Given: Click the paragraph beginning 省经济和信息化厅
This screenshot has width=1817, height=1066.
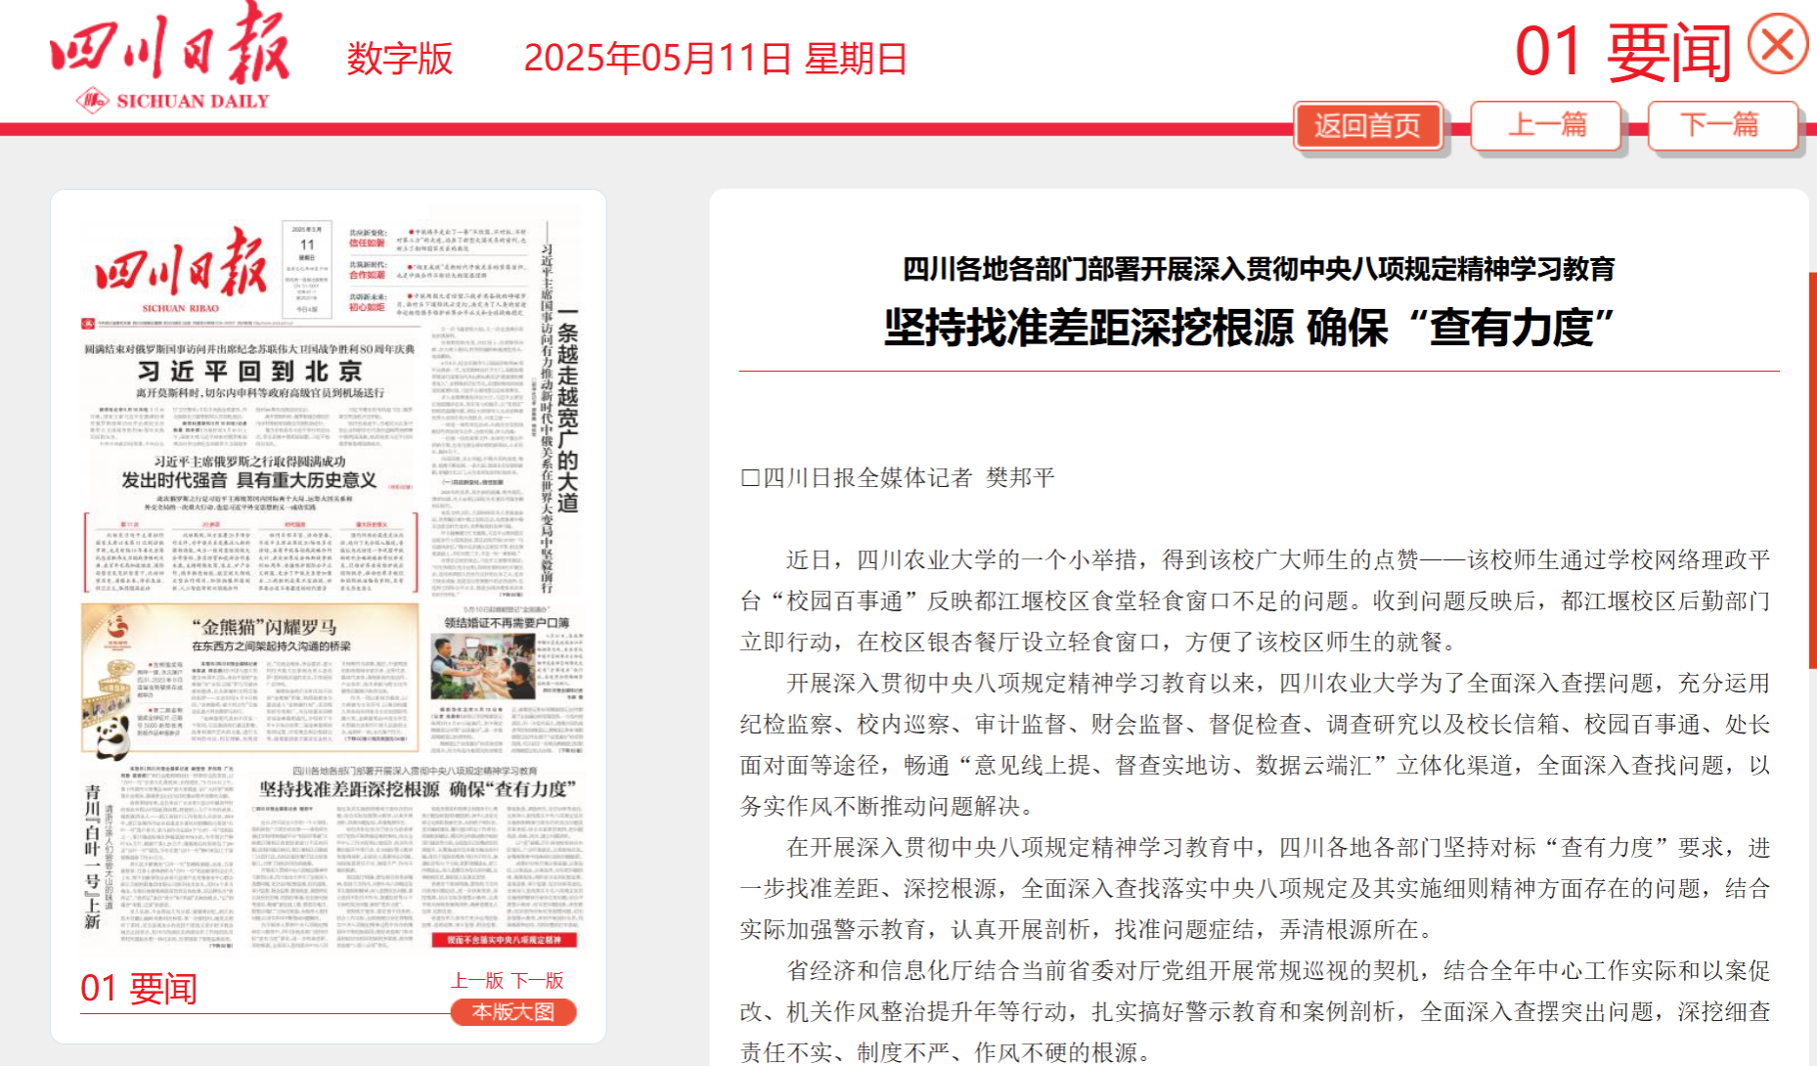Looking at the screenshot, I should click(x=1255, y=1011).
